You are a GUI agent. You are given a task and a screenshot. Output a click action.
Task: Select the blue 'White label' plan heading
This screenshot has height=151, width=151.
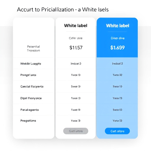tap(117, 26)
